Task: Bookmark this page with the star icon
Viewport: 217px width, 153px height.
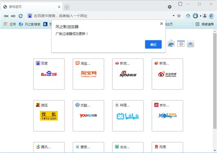Action: tap(179, 16)
